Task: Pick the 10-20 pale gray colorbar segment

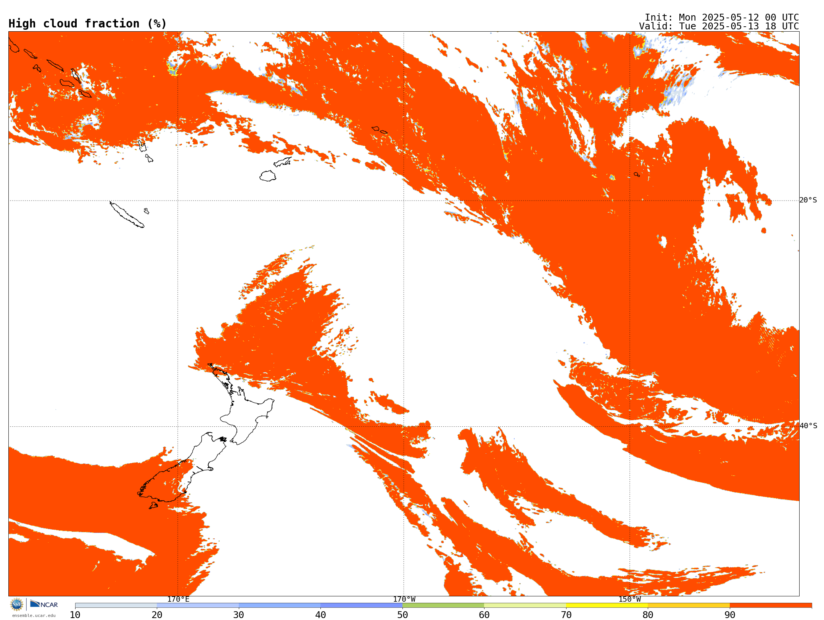Action: (x=116, y=606)
